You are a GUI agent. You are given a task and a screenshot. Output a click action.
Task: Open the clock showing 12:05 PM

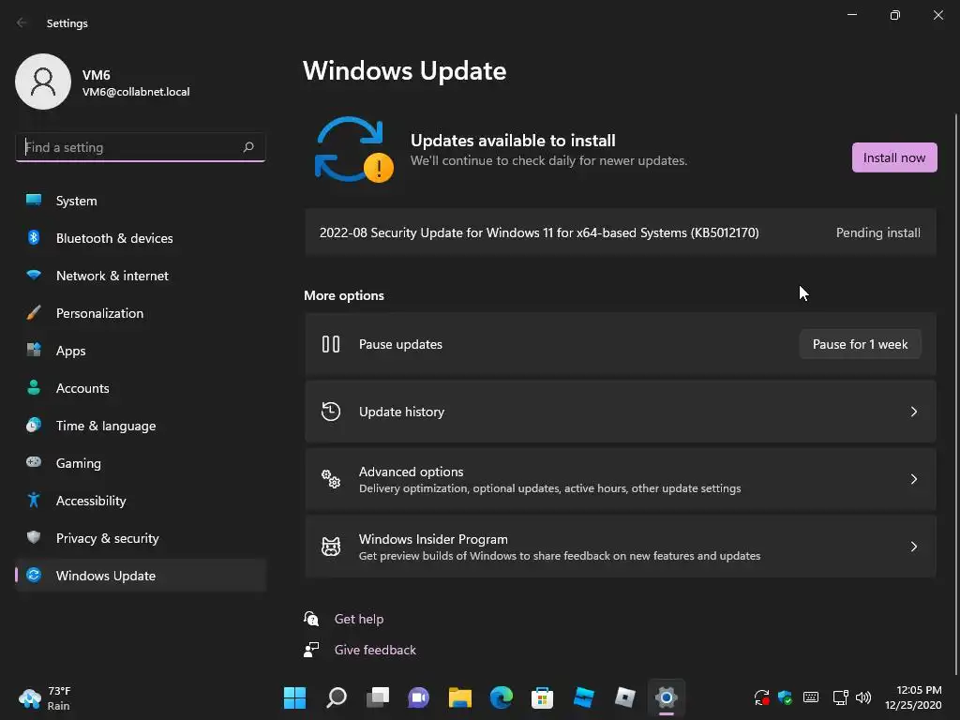(912, 697)
